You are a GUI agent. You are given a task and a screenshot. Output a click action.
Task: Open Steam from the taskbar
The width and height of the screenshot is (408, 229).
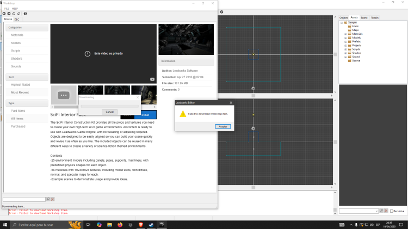point(151,224)
